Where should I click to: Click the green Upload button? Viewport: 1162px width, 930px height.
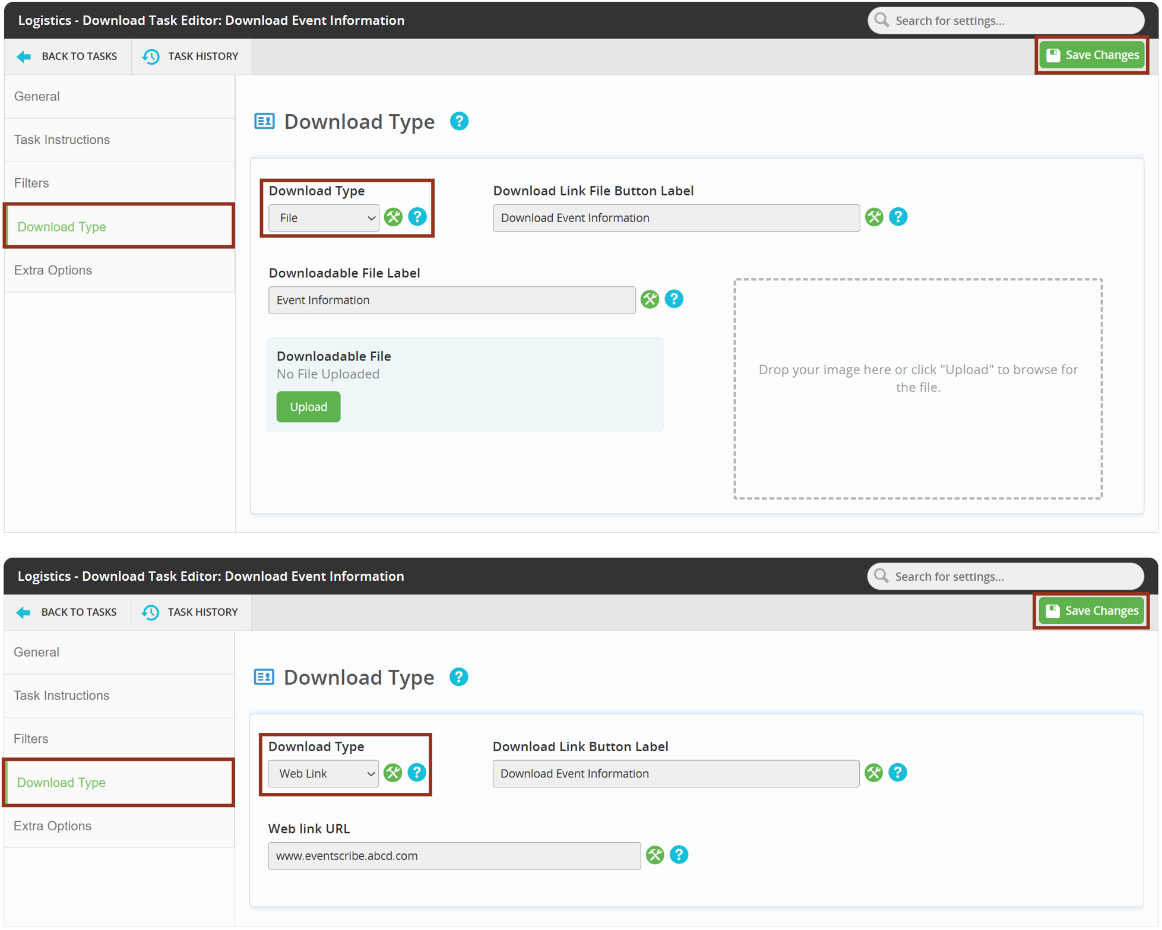point(308,407)
